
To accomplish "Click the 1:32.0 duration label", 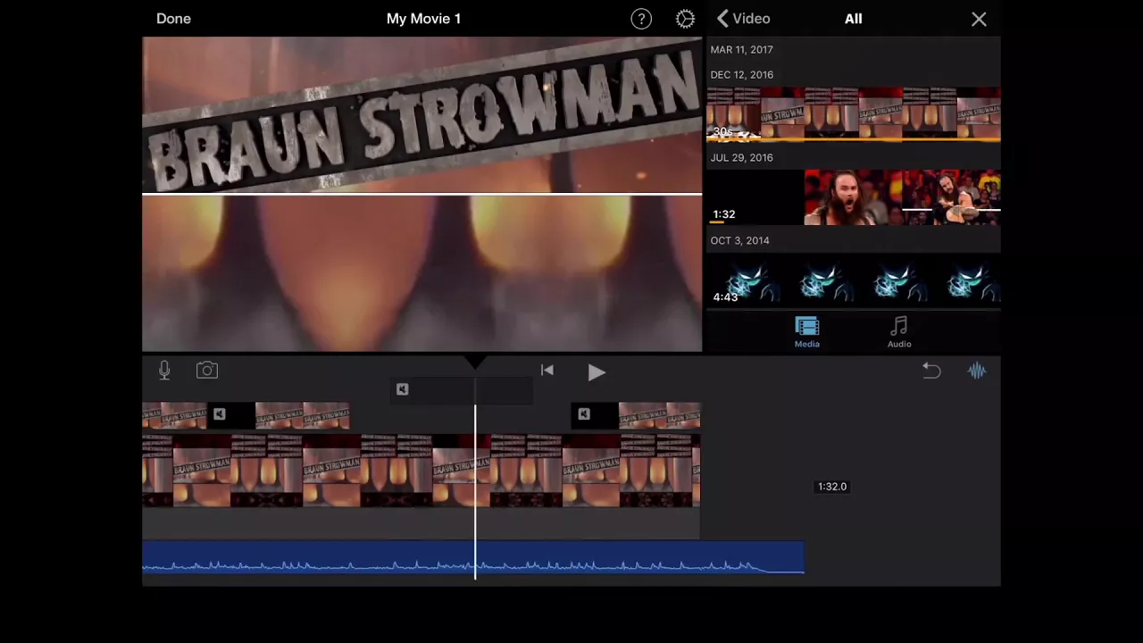I will (x=832, y=487).
